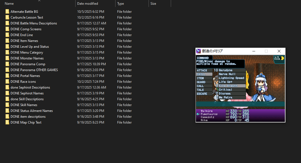Minimize the game window
The height and width of the screenshot is (163, 301).
254,51
